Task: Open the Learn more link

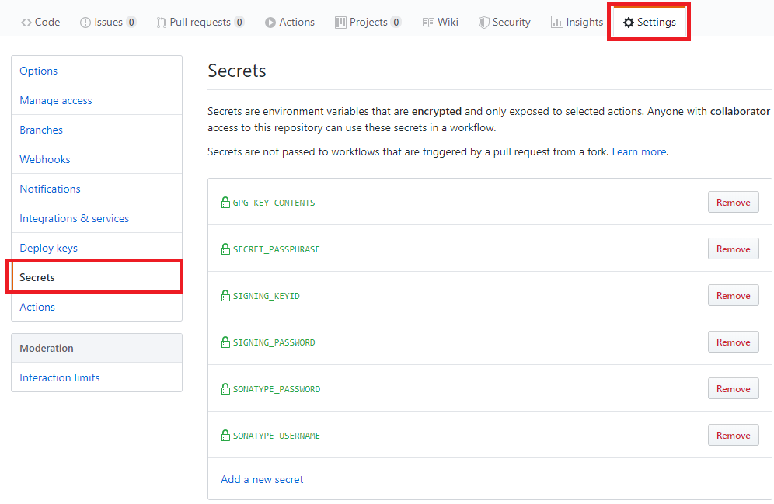Action: [639, 151]
